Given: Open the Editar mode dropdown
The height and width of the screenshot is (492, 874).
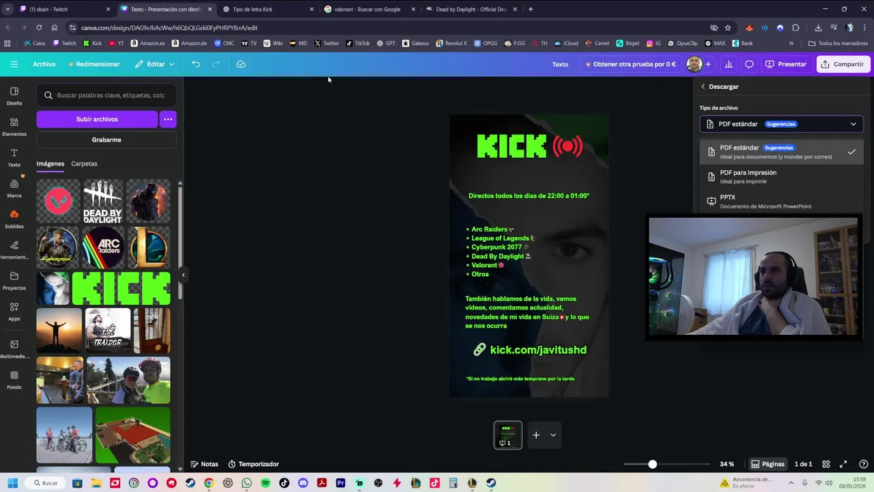Looking at the screenshot, I should tap(154, 64).
